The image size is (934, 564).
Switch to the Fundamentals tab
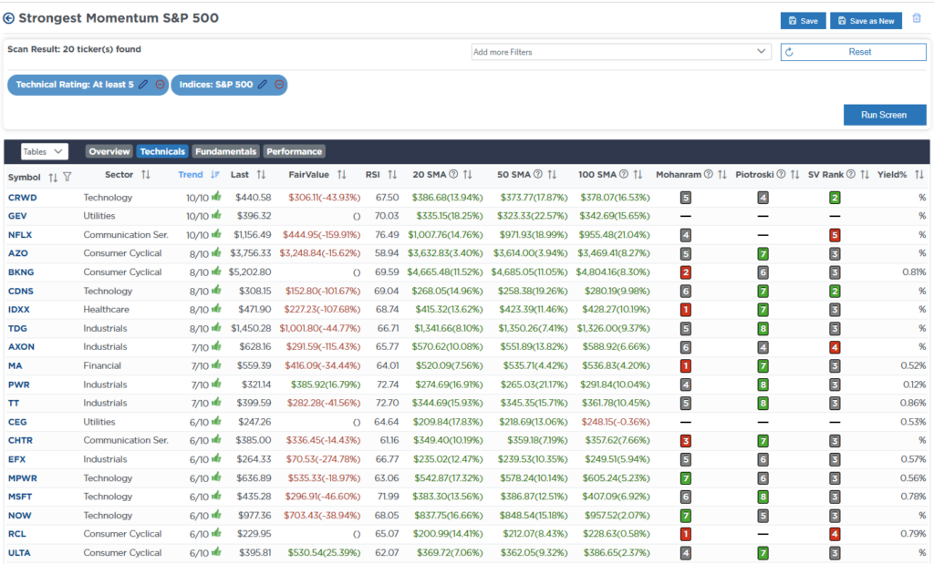226,152
